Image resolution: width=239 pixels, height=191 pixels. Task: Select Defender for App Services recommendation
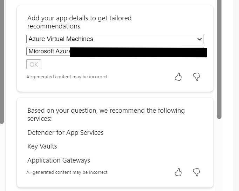point(66,132)
